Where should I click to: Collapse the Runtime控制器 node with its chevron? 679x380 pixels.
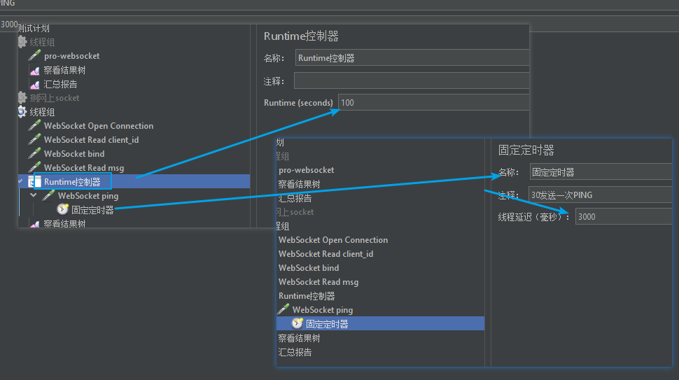pos(20,181)
